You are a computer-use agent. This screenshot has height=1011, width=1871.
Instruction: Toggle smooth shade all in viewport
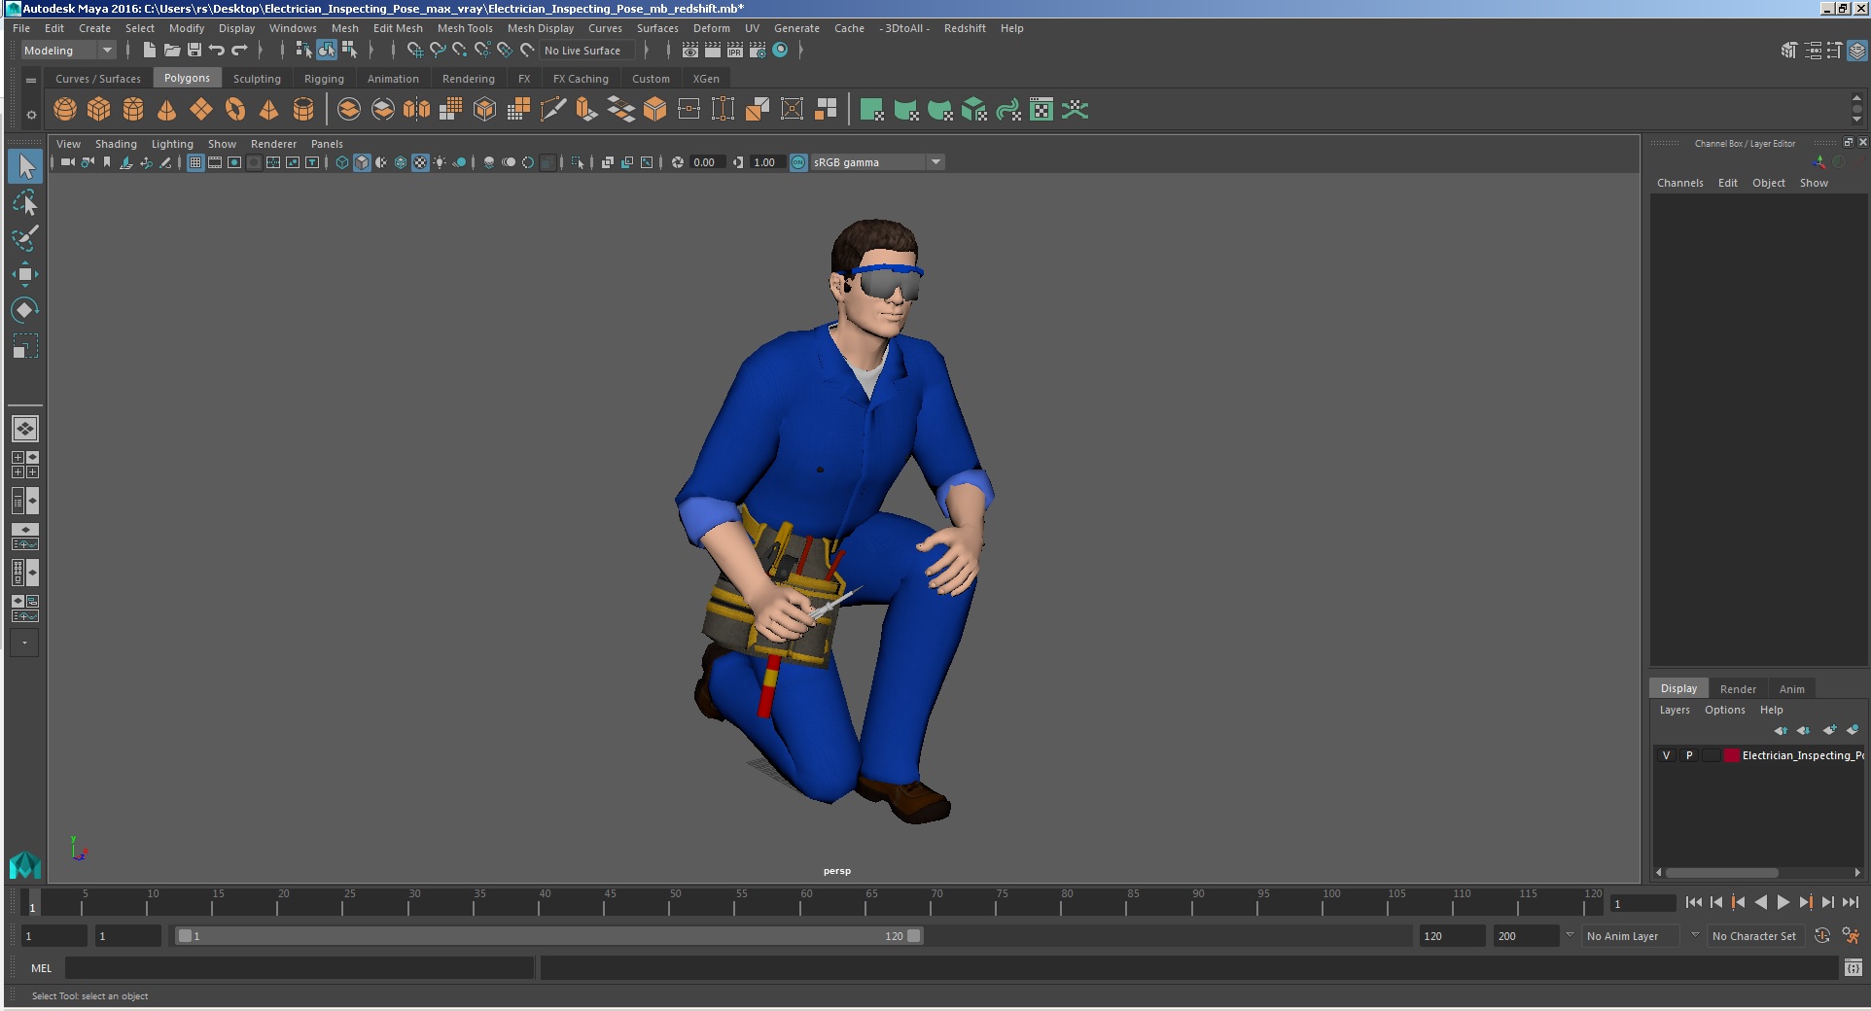click(362, 162)
